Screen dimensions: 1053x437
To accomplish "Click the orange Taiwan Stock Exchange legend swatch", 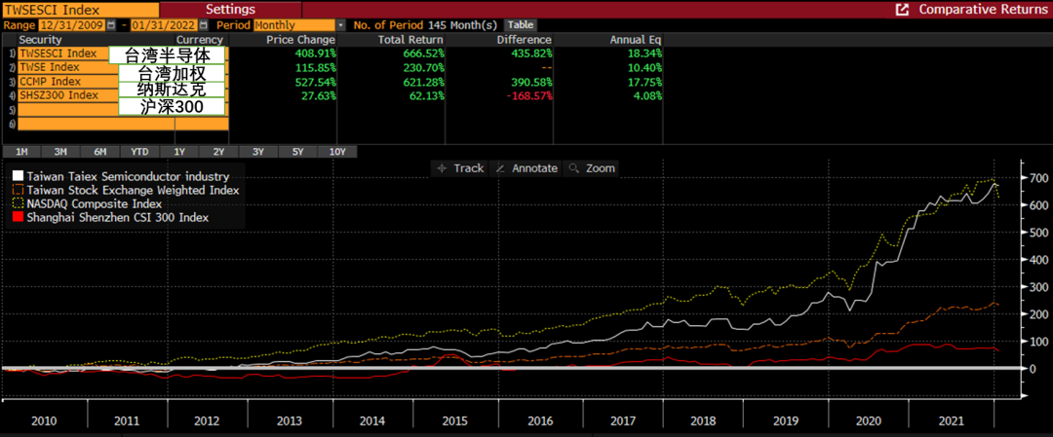I will (x=19, y=191).
